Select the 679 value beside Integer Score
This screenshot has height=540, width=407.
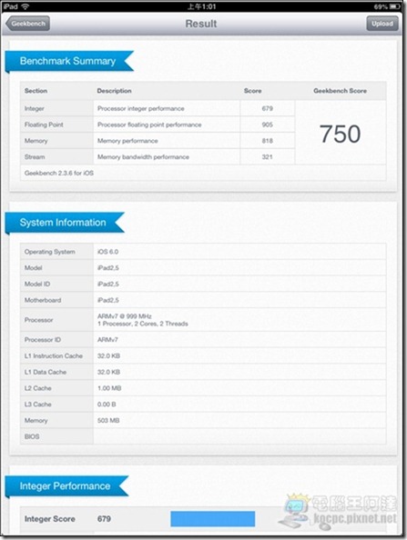pyautogui.click(x=104, y=519)
